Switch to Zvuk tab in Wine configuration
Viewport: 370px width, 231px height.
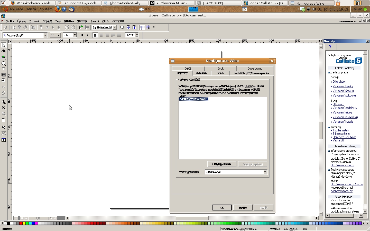(x=220, y=69)
